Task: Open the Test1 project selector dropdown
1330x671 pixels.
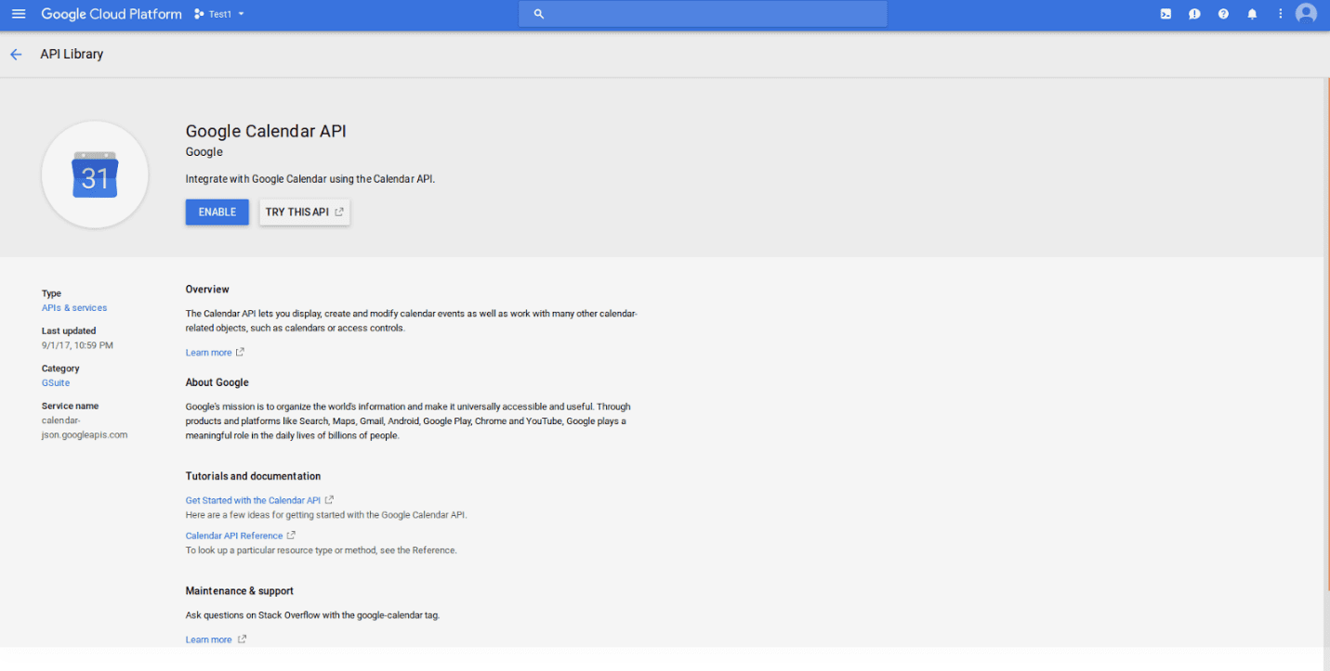Action: click(220, 14)
